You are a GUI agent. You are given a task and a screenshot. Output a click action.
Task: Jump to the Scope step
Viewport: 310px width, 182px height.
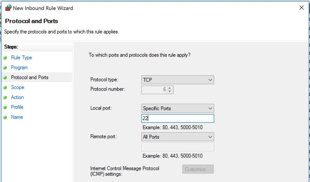(18, 87)
